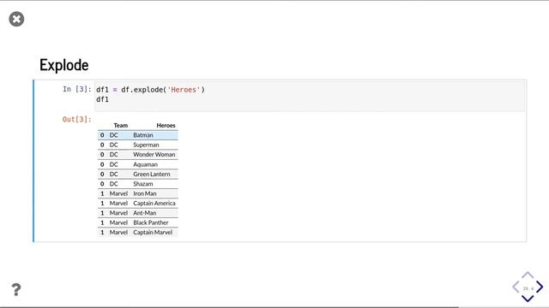549x308 pixels.
Task: Click the Out[3]: prompt label
Action: coord(77,120)
